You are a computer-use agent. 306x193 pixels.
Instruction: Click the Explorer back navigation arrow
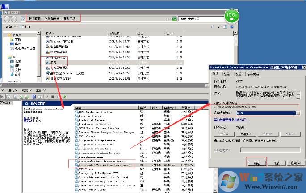tap(8, 19)
